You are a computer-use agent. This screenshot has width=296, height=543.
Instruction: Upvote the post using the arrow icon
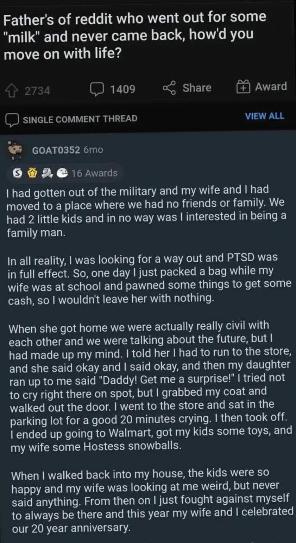click(14, 90)
